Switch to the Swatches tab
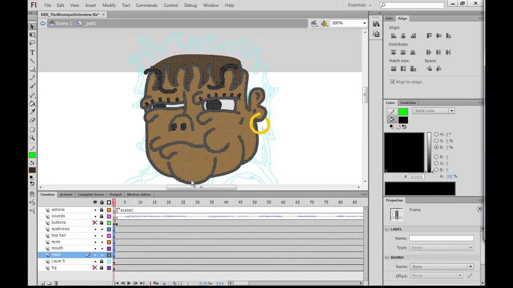513x288 pixels. [408, 103]
